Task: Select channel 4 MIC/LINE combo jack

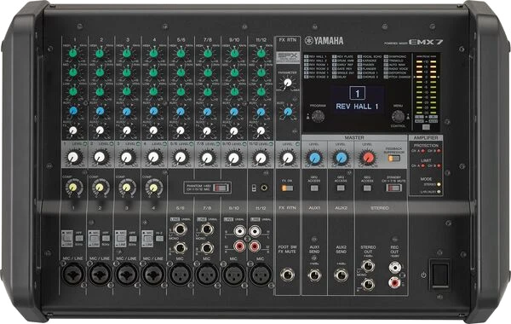Action: 153,275
